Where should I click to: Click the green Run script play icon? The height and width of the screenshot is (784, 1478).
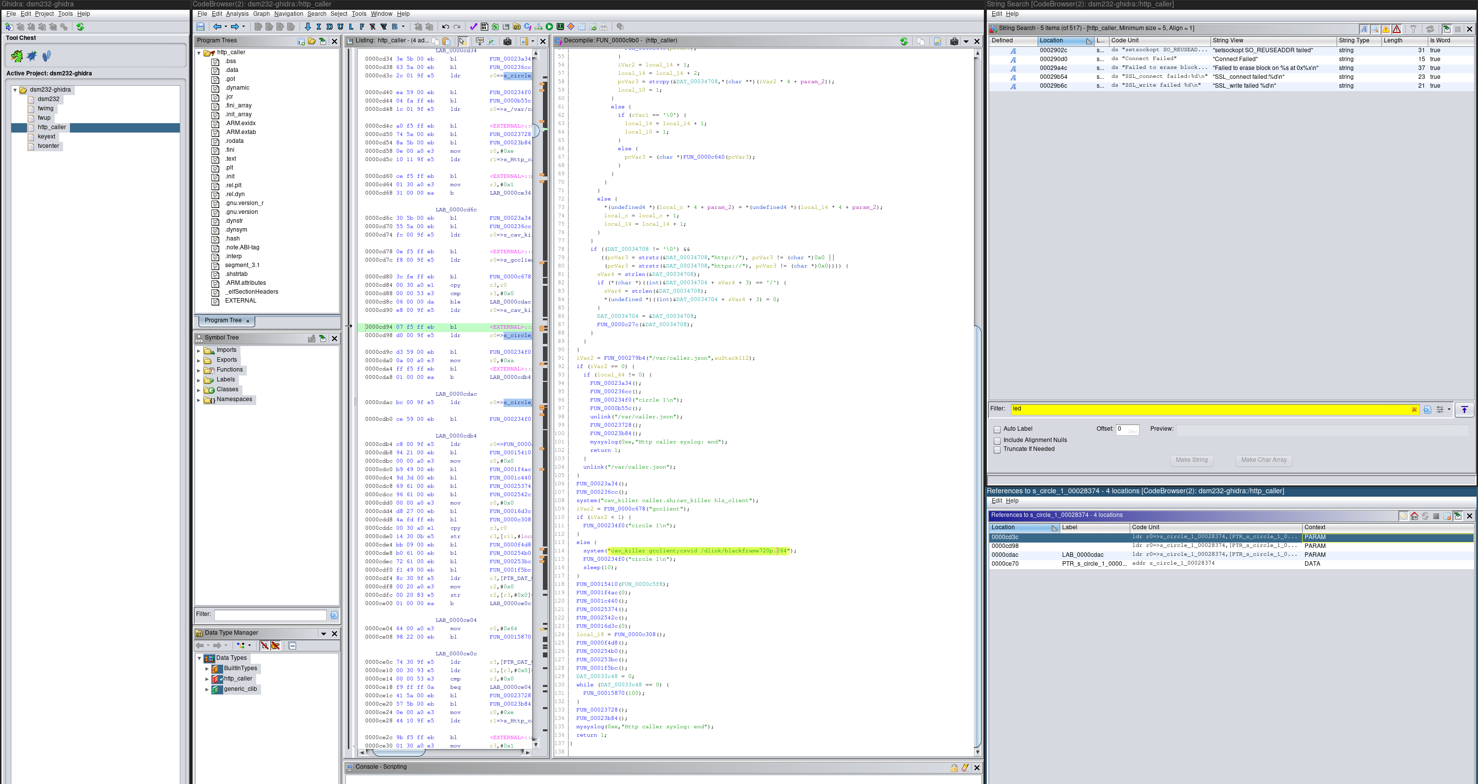[549, 27]
